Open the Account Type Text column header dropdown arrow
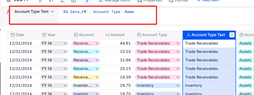Screen dimensions: 254x95 (232, 35)
